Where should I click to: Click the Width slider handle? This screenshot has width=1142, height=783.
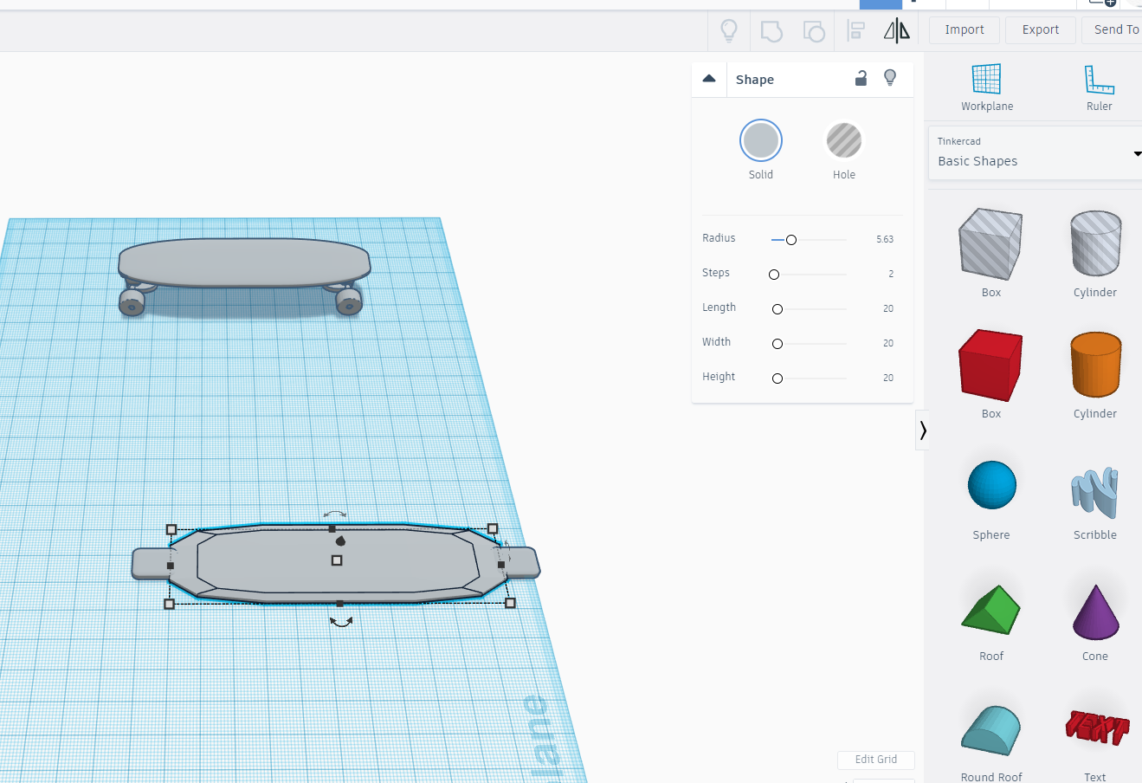(x=777, y=344)
